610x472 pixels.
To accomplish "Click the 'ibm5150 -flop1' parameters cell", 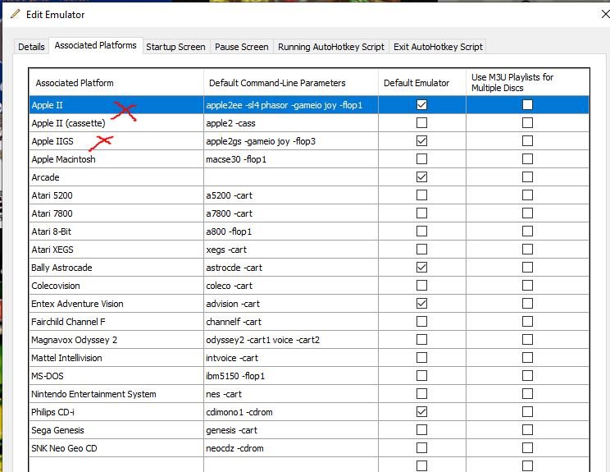I will point(290,376).
